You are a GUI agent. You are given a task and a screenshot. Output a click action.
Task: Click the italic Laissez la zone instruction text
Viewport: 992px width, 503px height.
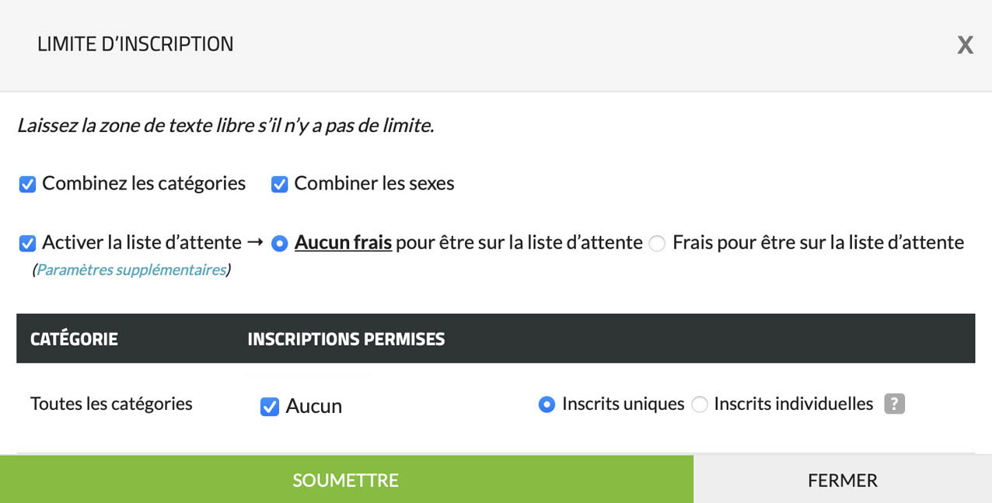(x=225, y=125)
